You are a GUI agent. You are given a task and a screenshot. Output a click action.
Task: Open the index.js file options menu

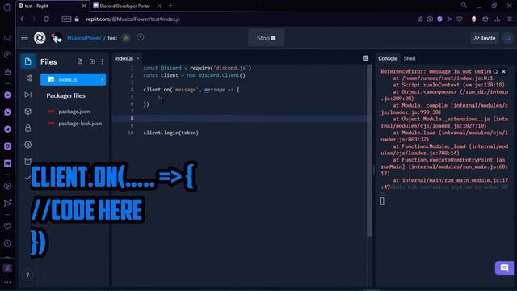102,79
